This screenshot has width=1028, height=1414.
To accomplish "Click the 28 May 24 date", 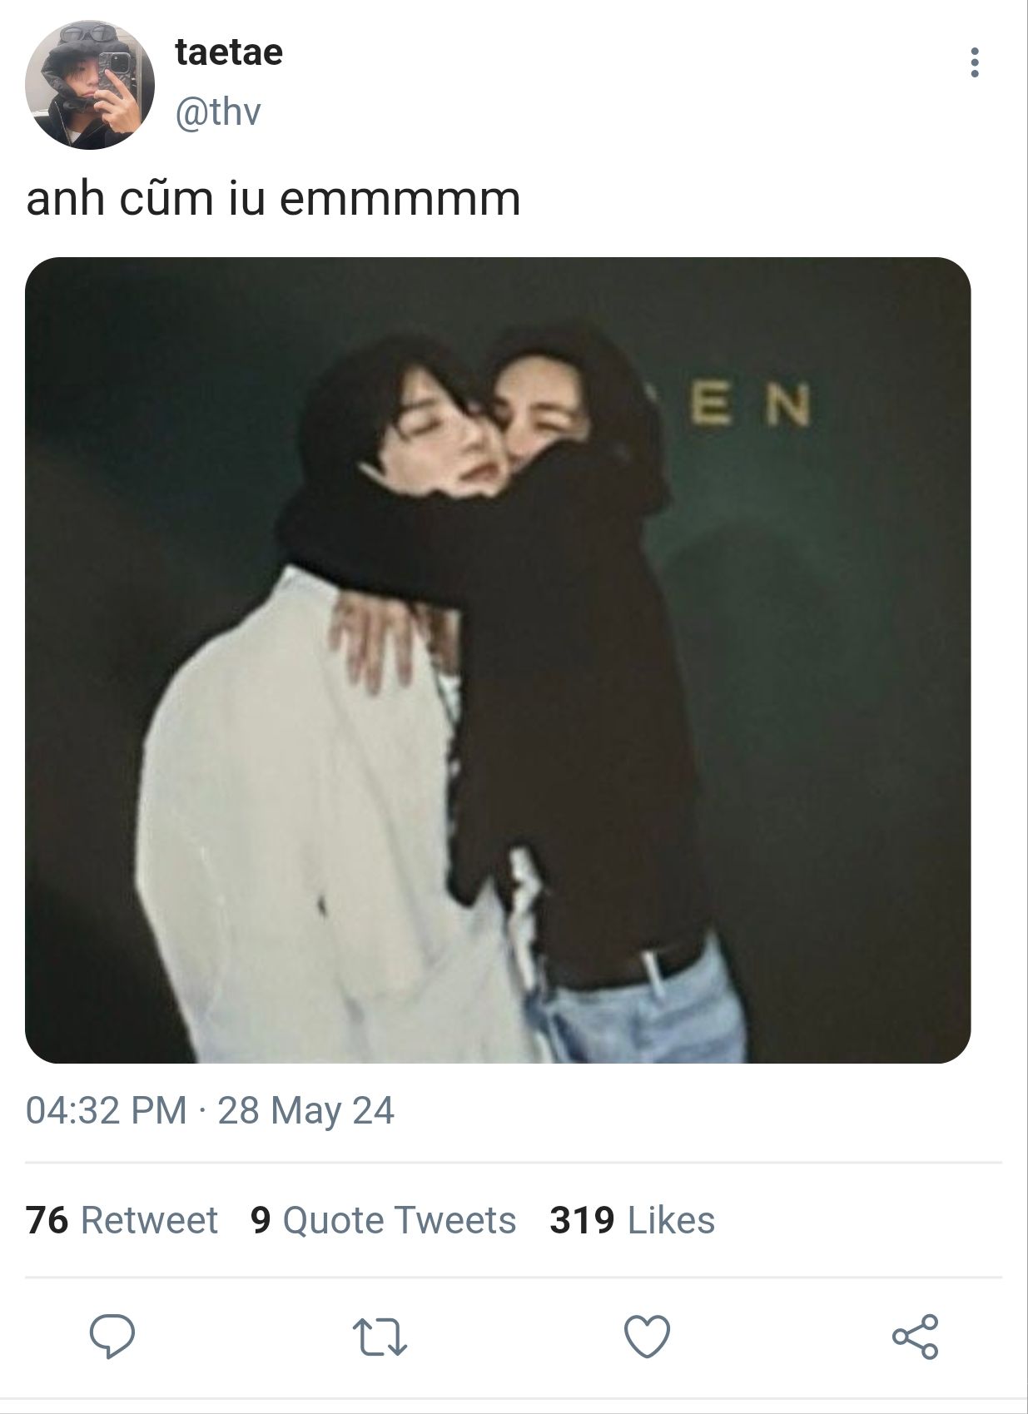I will coord(305,1110).
